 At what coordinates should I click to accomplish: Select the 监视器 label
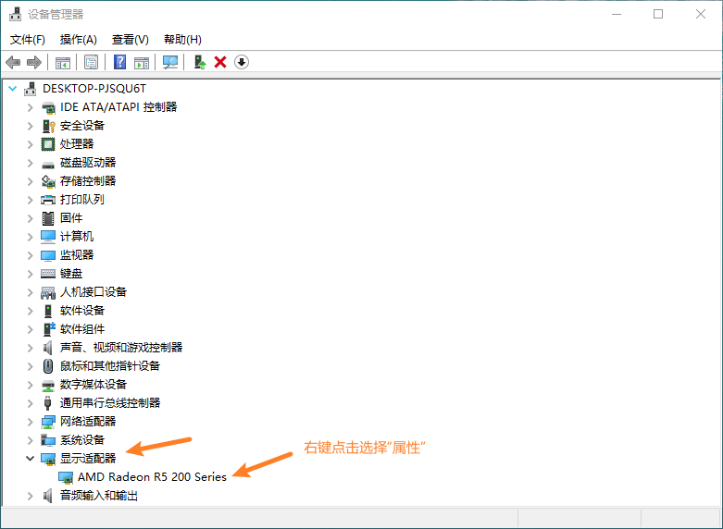click(77, 255)
